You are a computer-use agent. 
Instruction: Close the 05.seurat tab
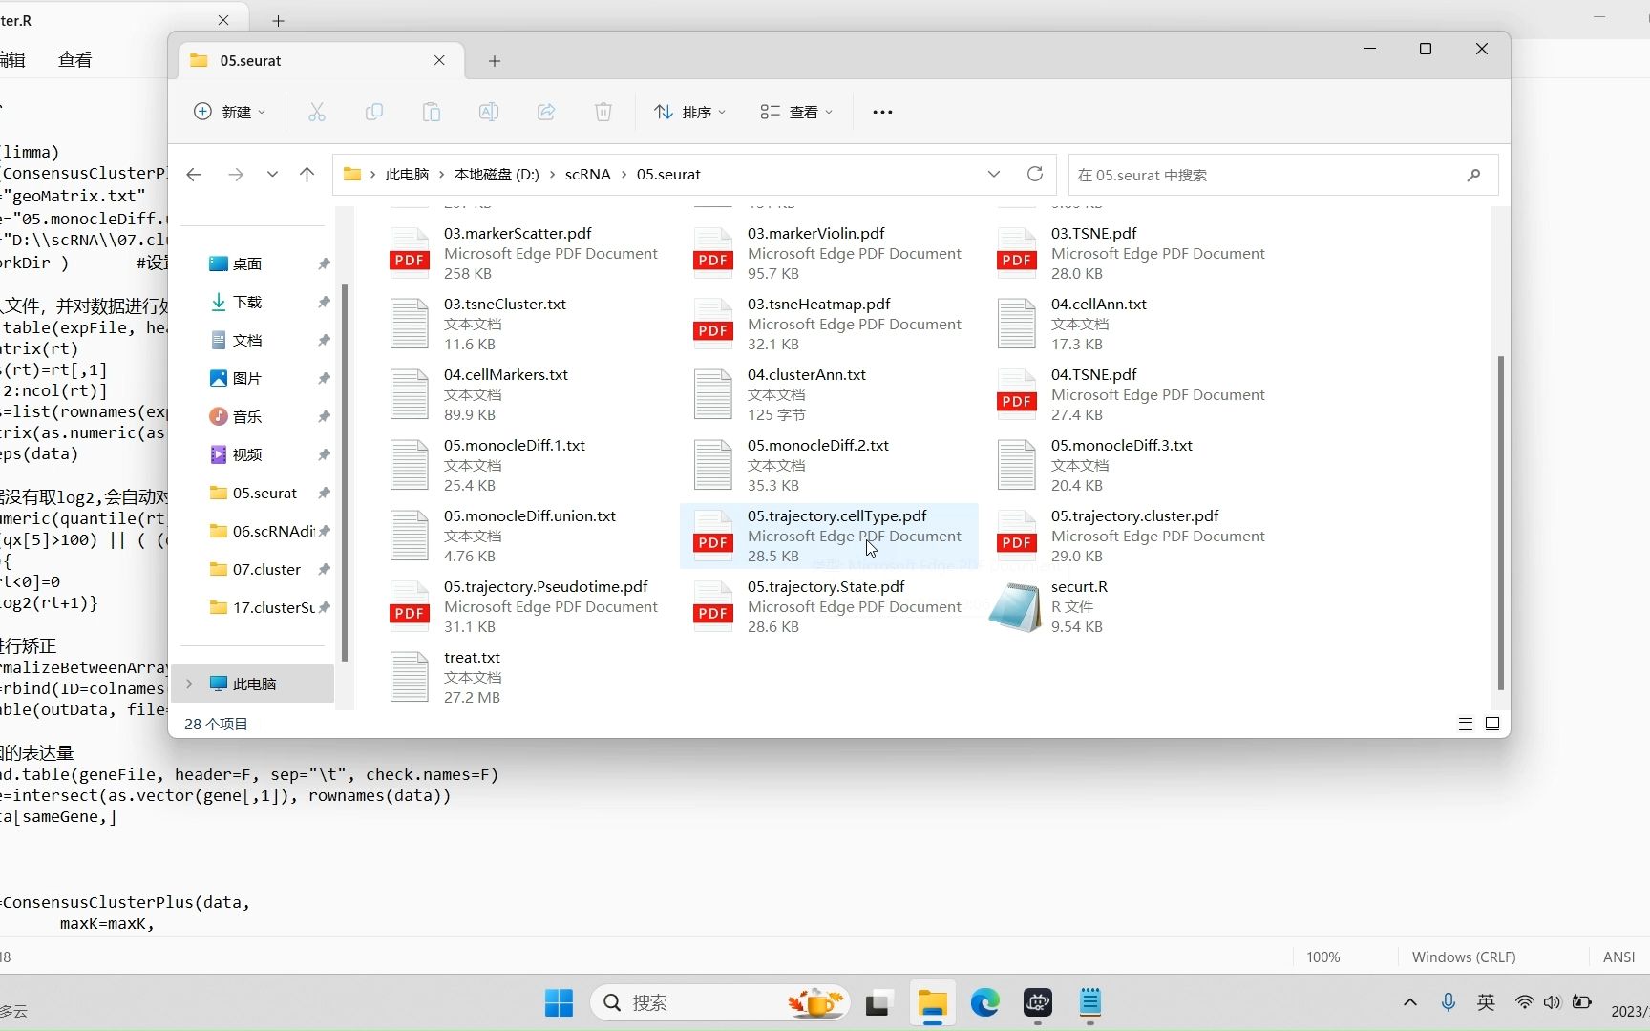click(439, 60)
